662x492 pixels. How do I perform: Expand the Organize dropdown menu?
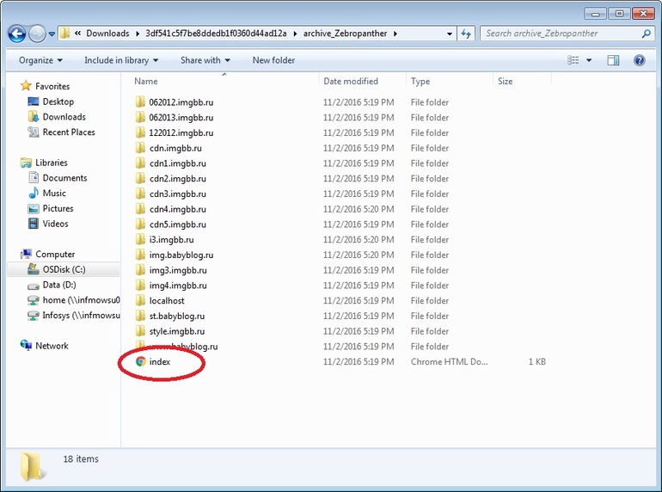coord(40,60)
